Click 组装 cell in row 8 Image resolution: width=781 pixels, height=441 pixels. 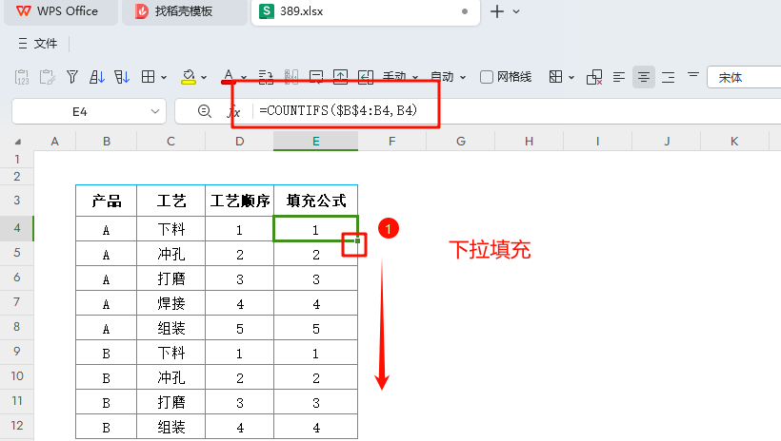pos(170,328)
